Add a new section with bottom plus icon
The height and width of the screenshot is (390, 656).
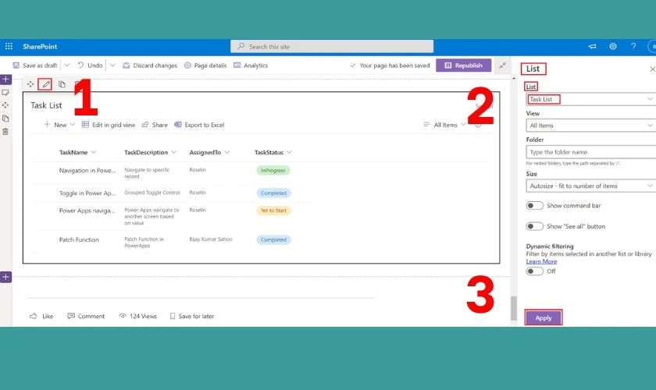click(6, 277)
